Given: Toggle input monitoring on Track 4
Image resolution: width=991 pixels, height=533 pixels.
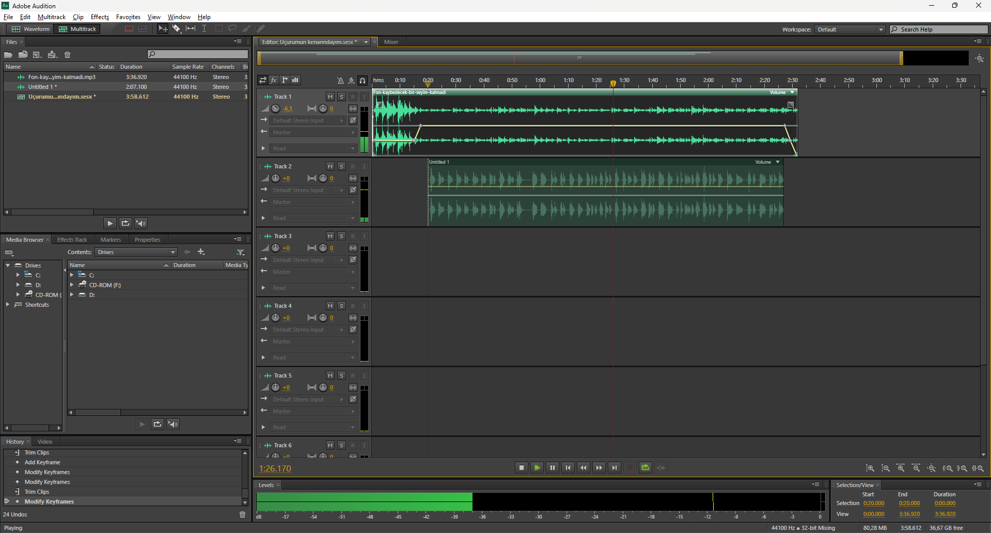Looking at the screenshot, I should coord(364,306).
